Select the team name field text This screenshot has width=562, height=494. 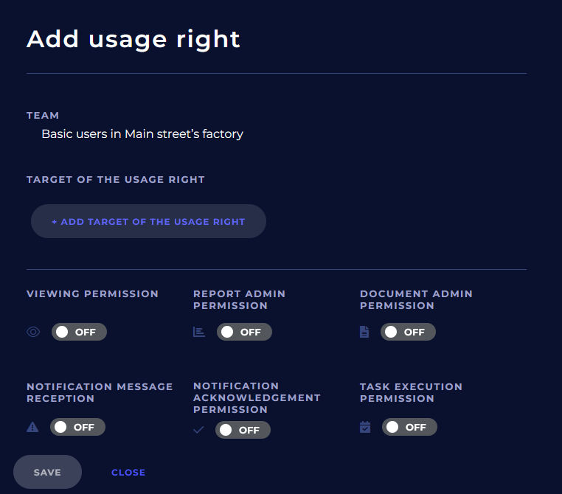pyautogui.click(x=142, y=134)
